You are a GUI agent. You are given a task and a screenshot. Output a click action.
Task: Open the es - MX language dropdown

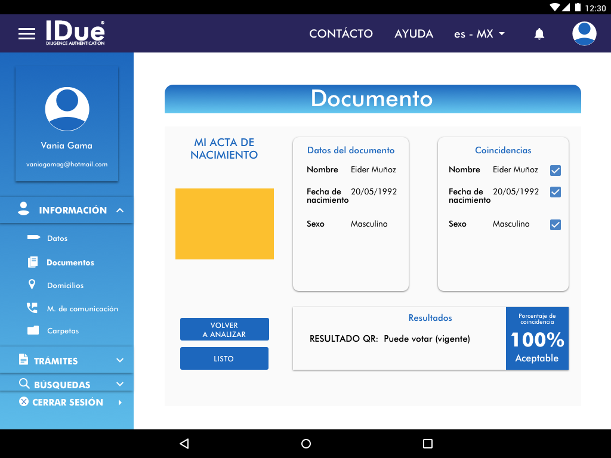coord(479,34)
